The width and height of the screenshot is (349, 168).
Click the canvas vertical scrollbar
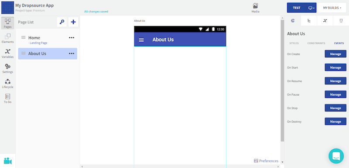[x=282, y=81]
